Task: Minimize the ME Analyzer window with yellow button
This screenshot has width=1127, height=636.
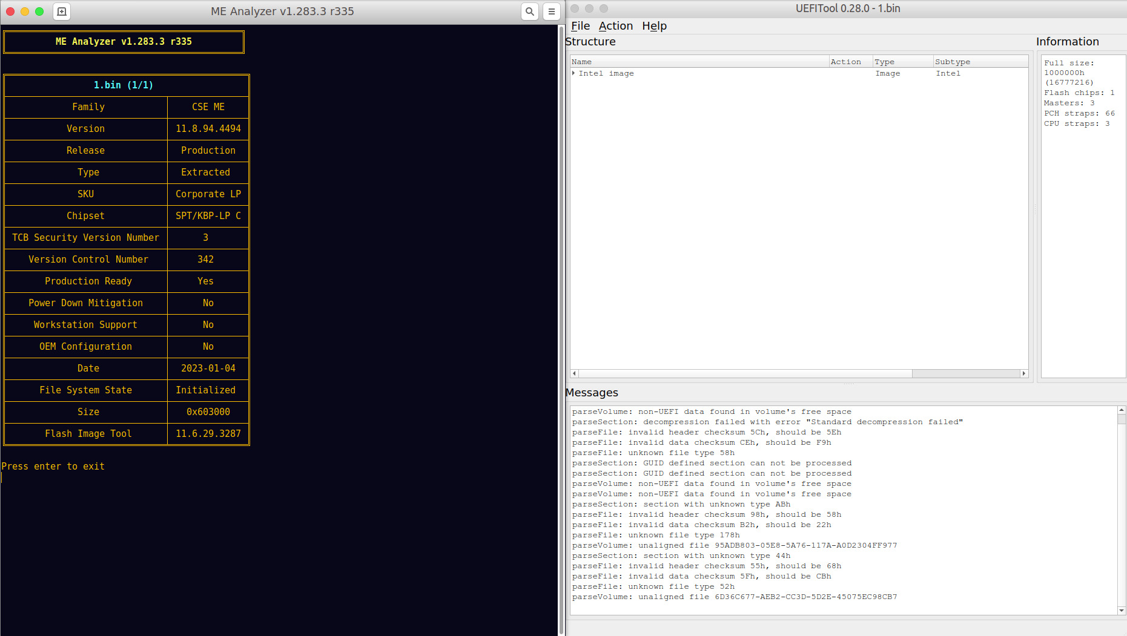Action: (25, 11)
